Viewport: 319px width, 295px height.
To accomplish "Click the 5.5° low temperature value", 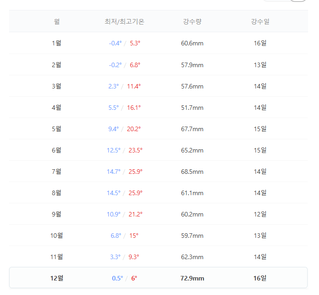I will pos(114,108).
